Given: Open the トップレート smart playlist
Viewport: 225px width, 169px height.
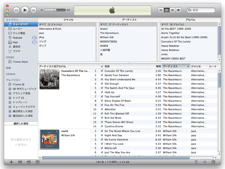Looking at the screenshot, I should click(x=21, y=102).
